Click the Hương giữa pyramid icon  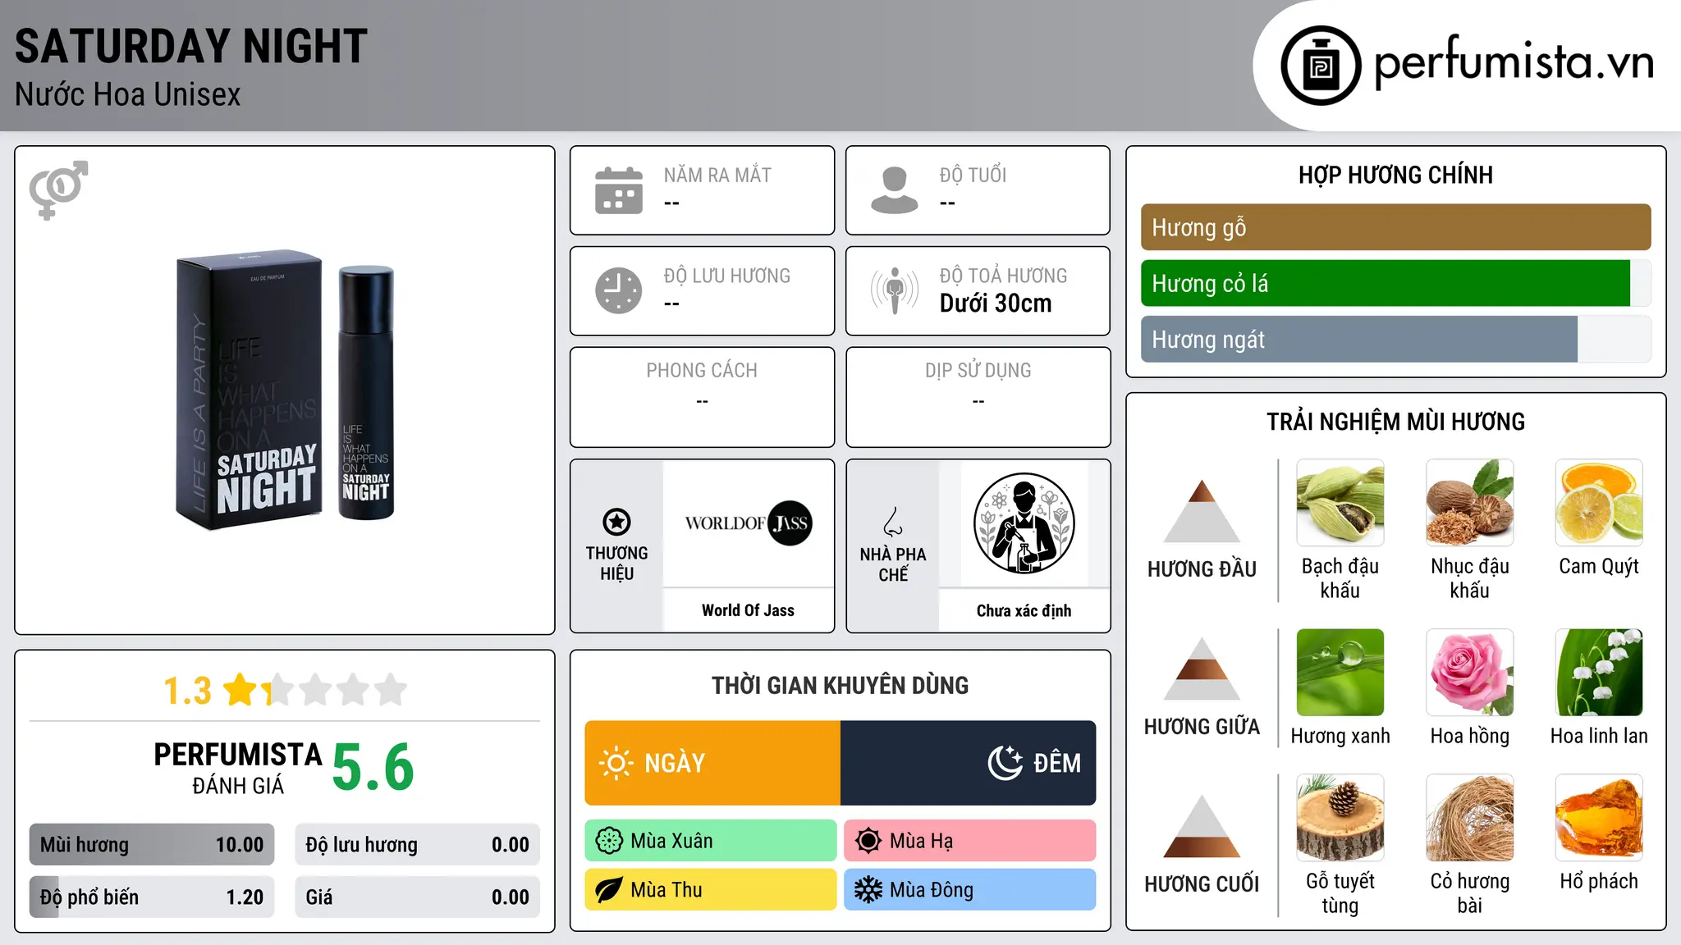tap(1202, 669)
